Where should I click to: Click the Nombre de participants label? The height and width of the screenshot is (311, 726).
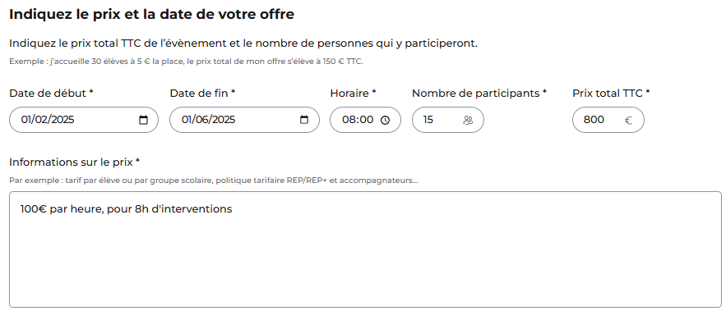coord(479,94)
